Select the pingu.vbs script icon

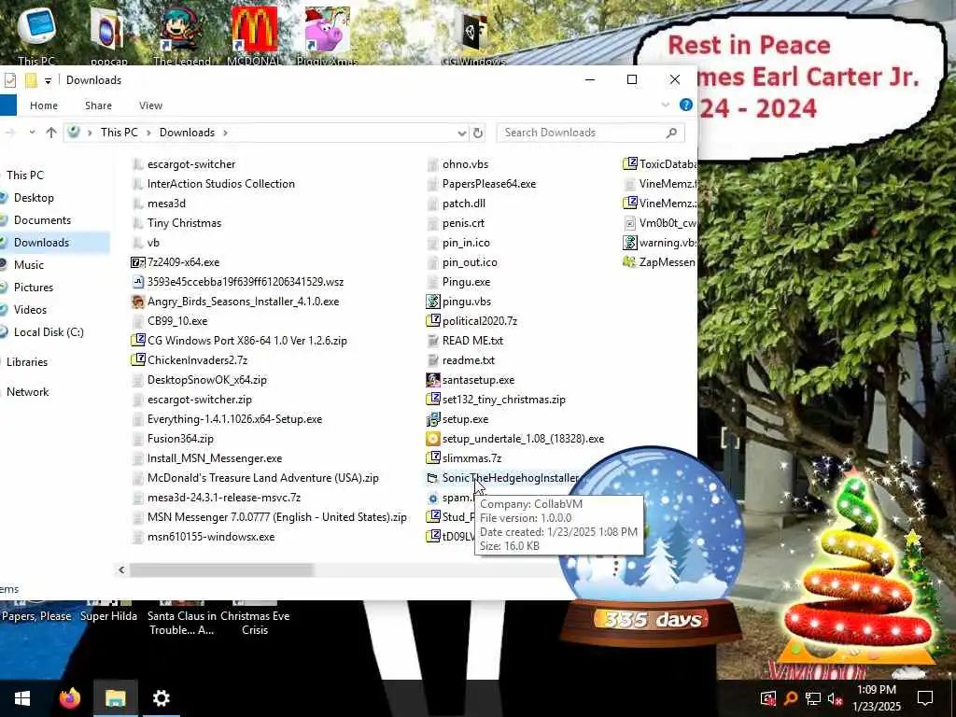[433, 302]
